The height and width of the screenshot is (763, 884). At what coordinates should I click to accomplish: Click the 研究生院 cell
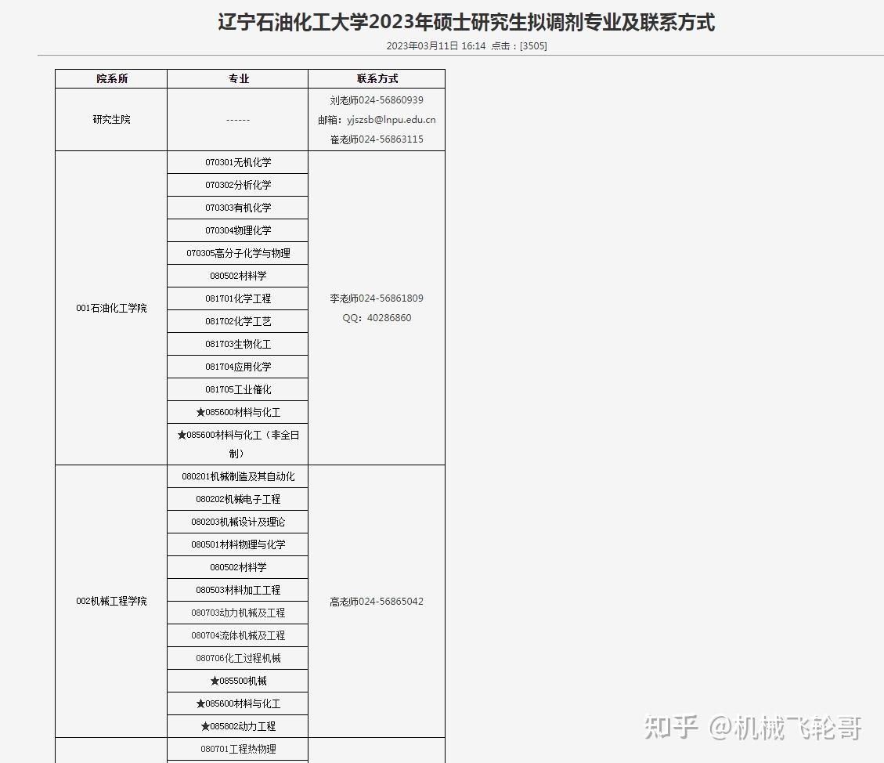[112, 120]
